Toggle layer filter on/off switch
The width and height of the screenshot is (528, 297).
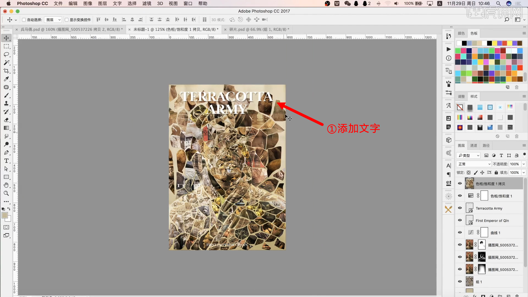point(524,155)
